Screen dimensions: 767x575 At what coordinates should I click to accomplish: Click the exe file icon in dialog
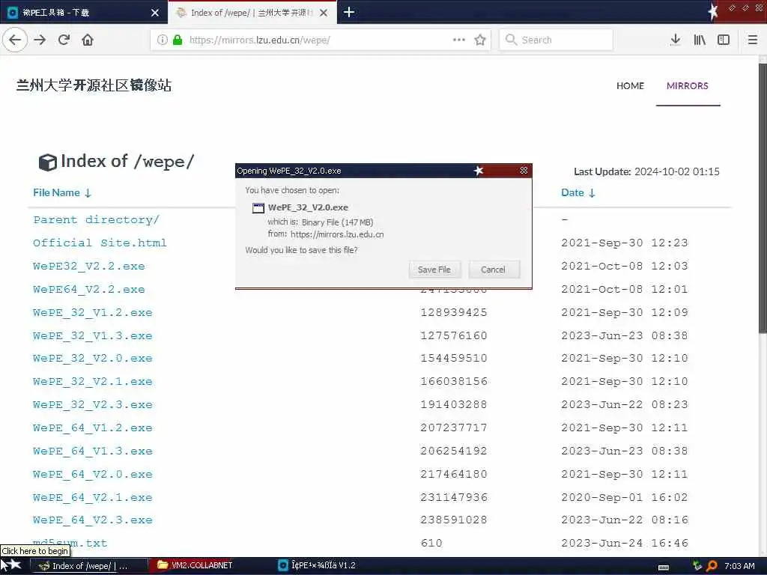coord(258,208)
